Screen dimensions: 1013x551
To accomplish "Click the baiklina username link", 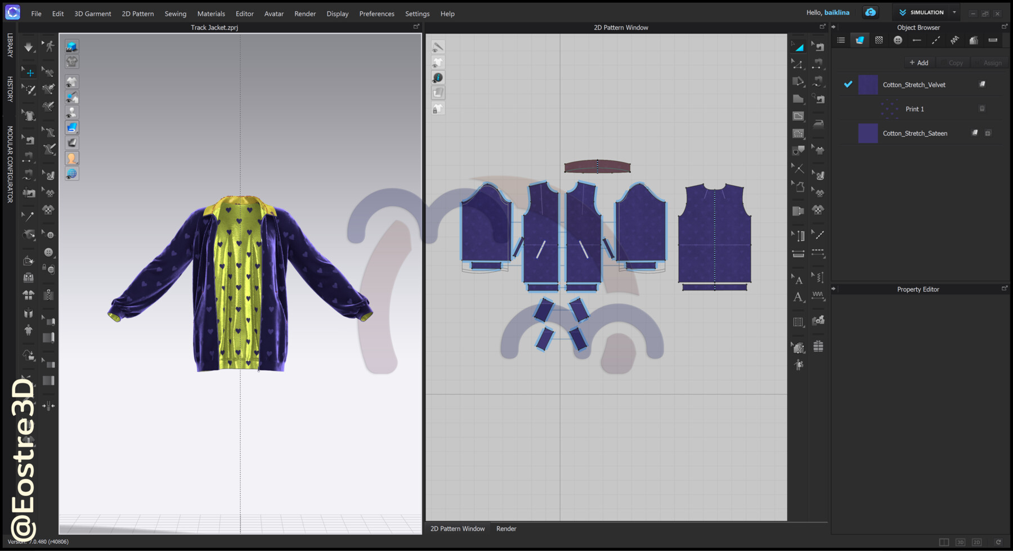I will pyautogui.click(x=837, y=12).
